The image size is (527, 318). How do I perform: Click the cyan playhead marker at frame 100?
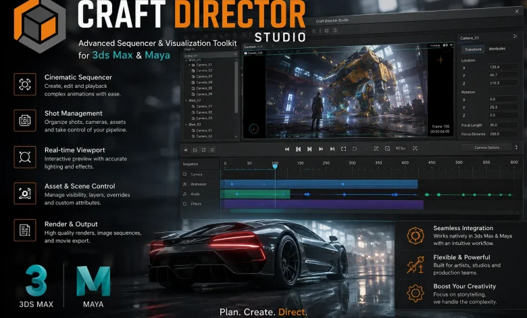(275, 166)
